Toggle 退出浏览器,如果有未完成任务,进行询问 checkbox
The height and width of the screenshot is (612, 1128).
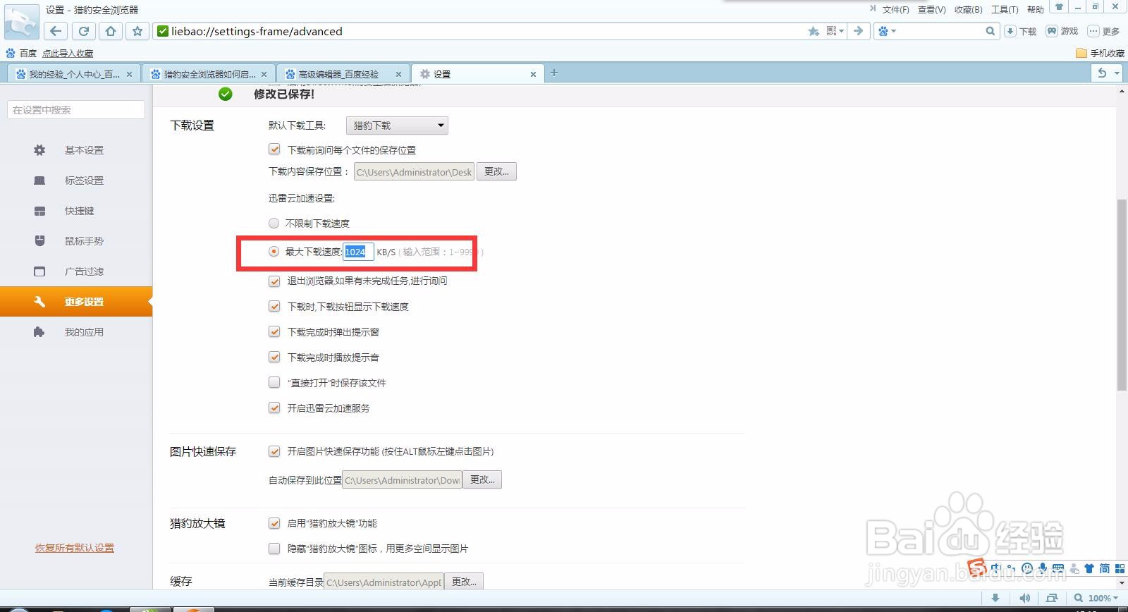coord(274,281)
